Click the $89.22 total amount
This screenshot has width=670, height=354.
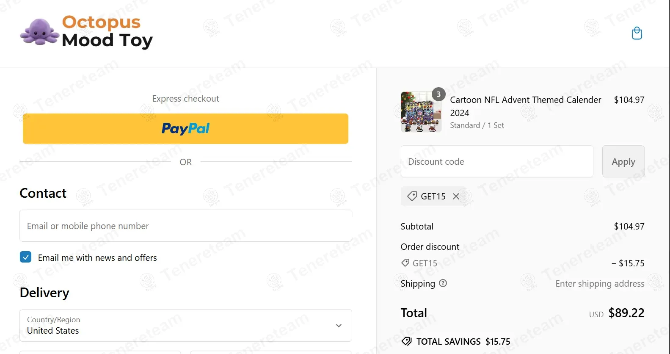click(x=626, y=313)
